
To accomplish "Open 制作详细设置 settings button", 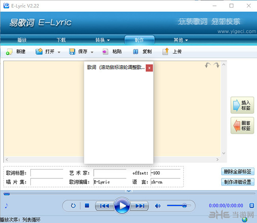I will pyautogui.click(x=238, y=182).
